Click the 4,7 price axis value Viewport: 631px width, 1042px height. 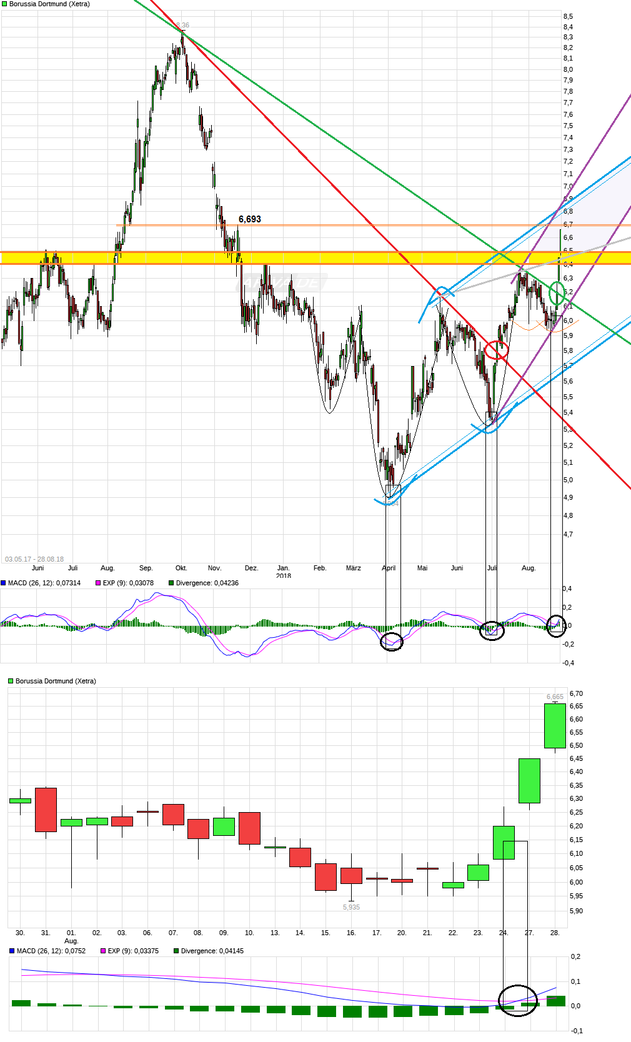[568, 534]
